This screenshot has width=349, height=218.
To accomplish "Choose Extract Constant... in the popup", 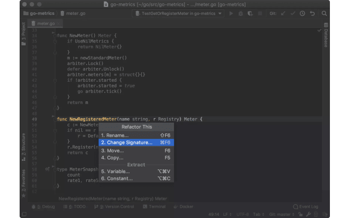I will pyautogui.click(x=136, y=179).
